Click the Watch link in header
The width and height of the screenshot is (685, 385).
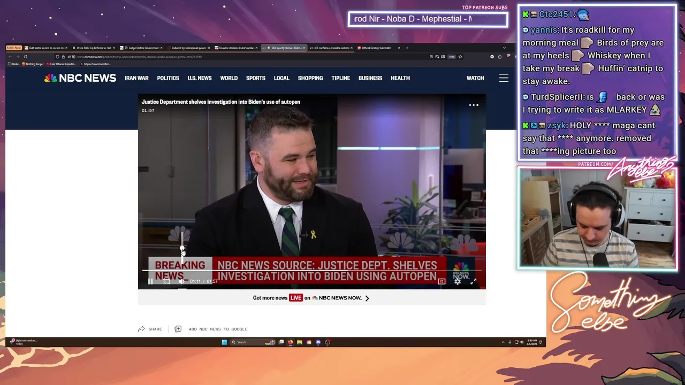(x=475, y=78)
